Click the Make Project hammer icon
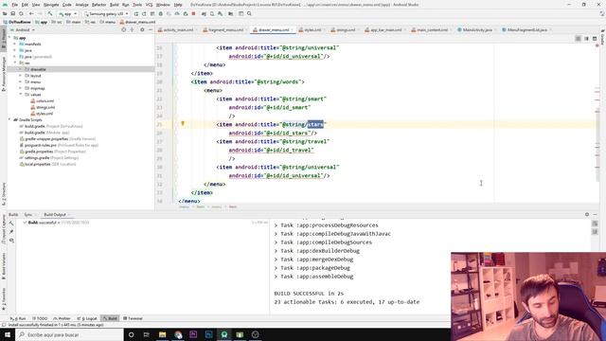606x341 pixels. [50, 13]
